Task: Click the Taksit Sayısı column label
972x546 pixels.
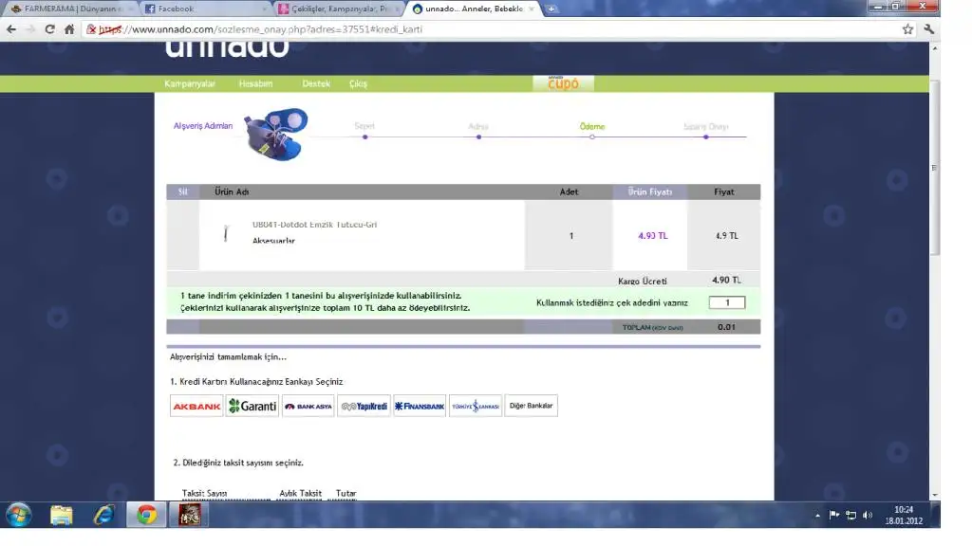Action: 205,493
